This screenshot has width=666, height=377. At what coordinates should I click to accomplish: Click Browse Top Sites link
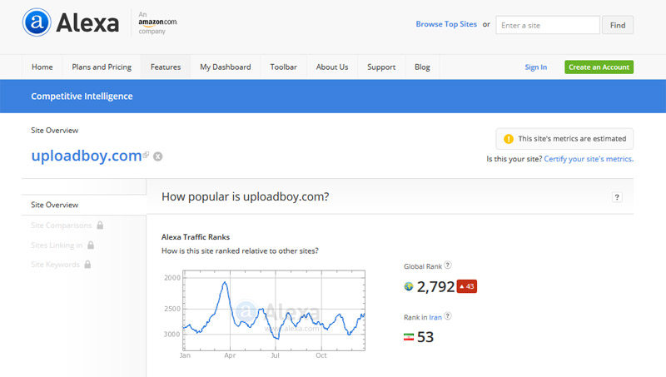pos(446,24)
